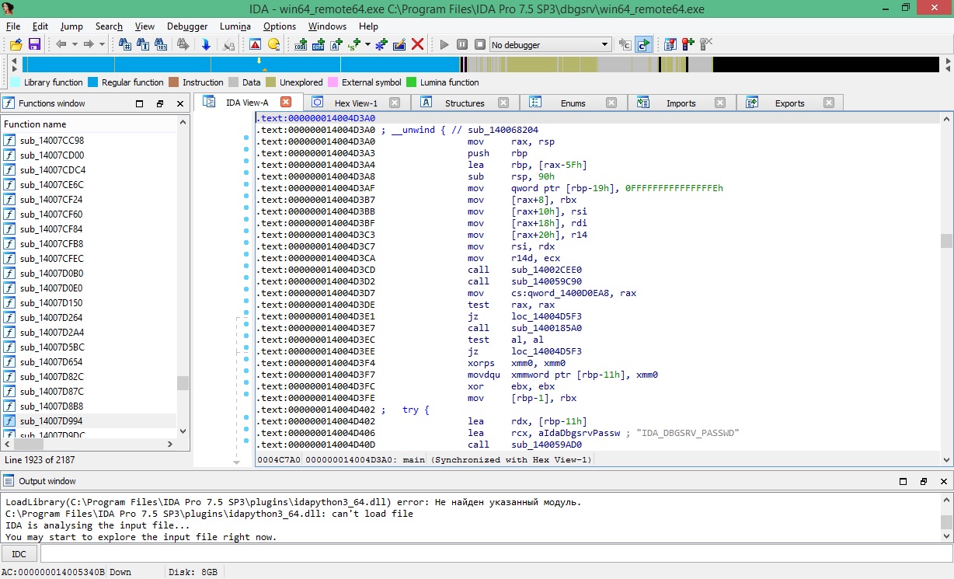Open the Jump menu
Image resolution: width=954 pixels, height=579 pixels.
pos(71,26)
